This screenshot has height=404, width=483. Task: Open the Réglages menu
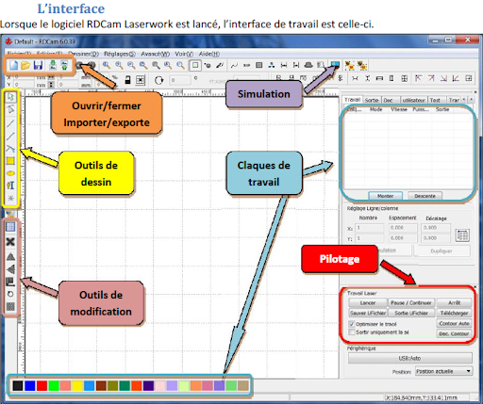coord(120,54)
